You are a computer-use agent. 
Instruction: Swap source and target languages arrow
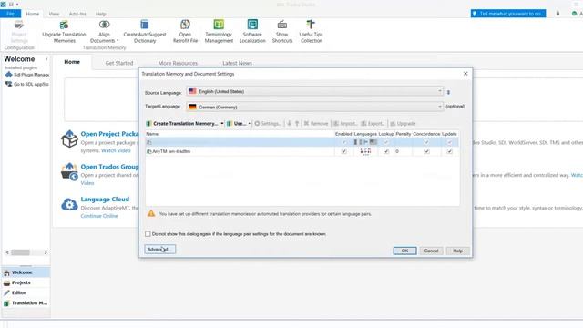[448, 92]
